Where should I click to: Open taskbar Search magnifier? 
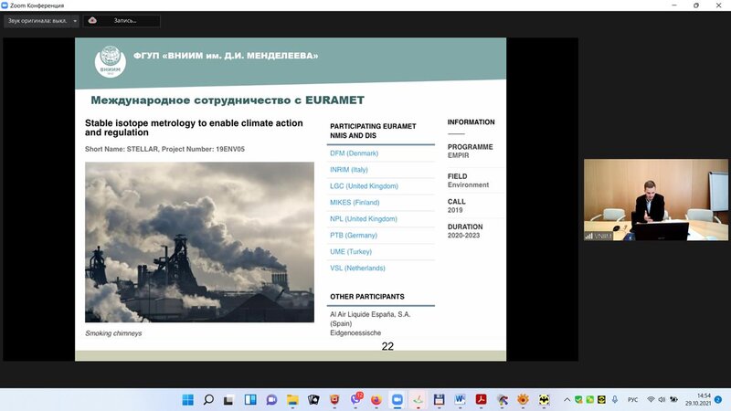[208, 400]
